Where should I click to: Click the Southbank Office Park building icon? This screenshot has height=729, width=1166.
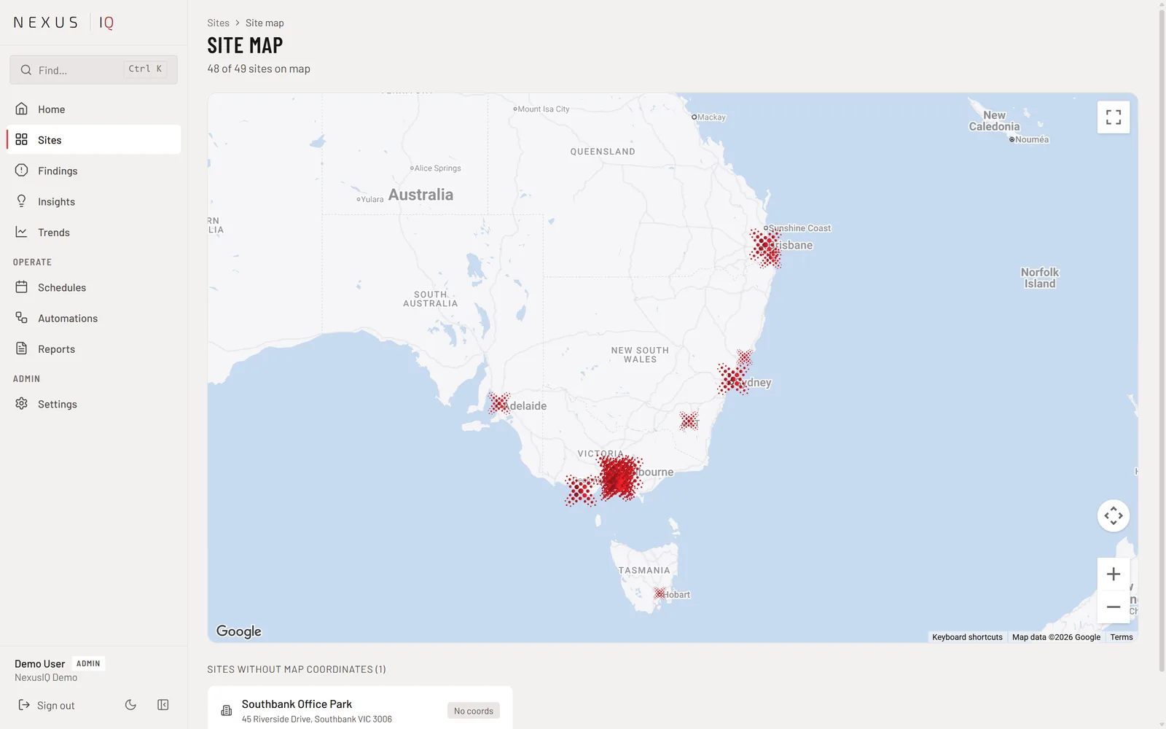tap(227, 711)
